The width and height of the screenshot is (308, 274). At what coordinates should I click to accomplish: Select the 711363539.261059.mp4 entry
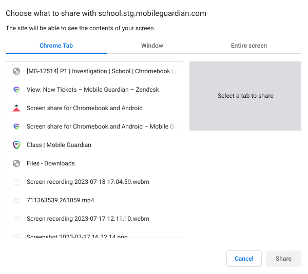[x=94, y=200]
